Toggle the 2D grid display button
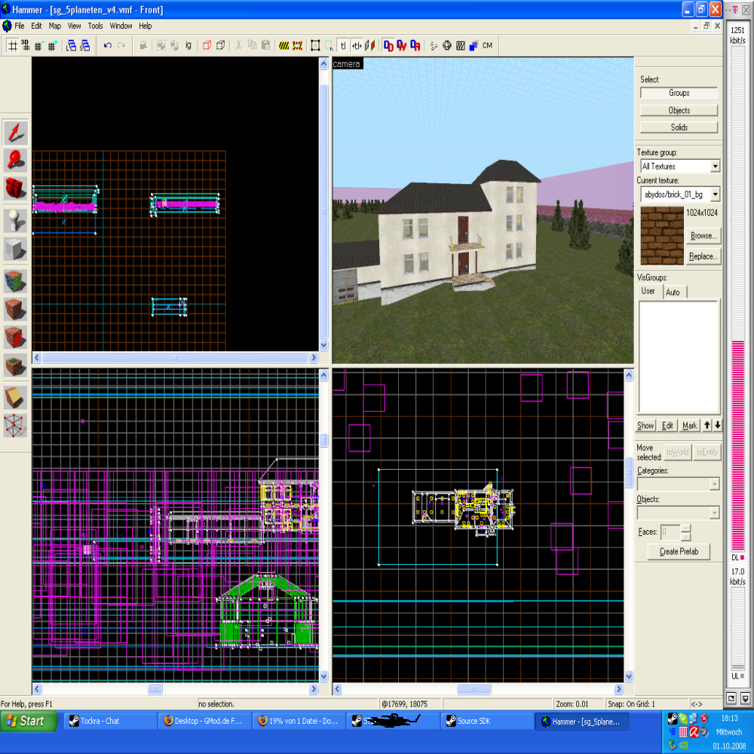 [x=12, y=45]
